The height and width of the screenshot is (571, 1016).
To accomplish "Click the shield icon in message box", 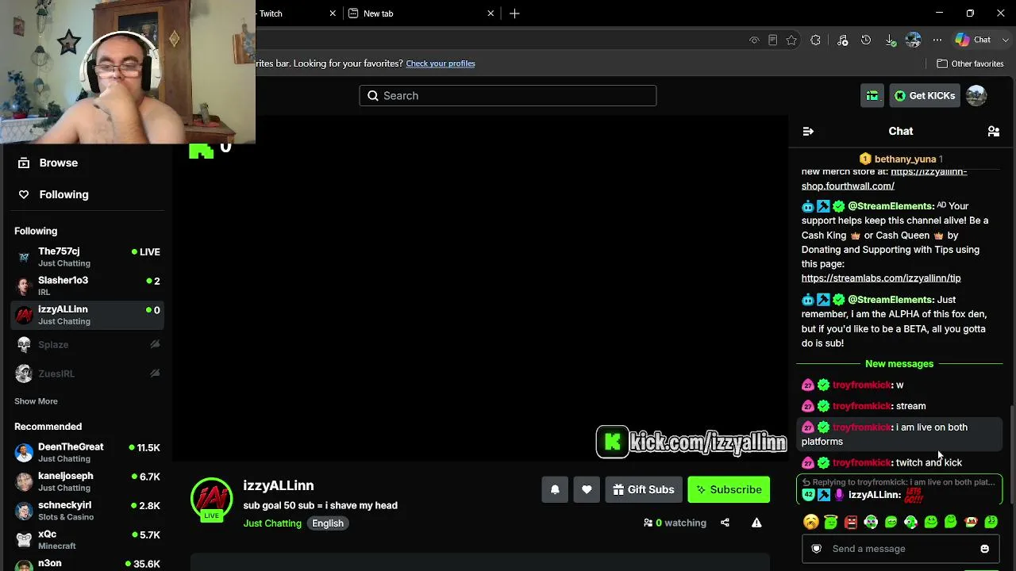I will pos(816,549).
